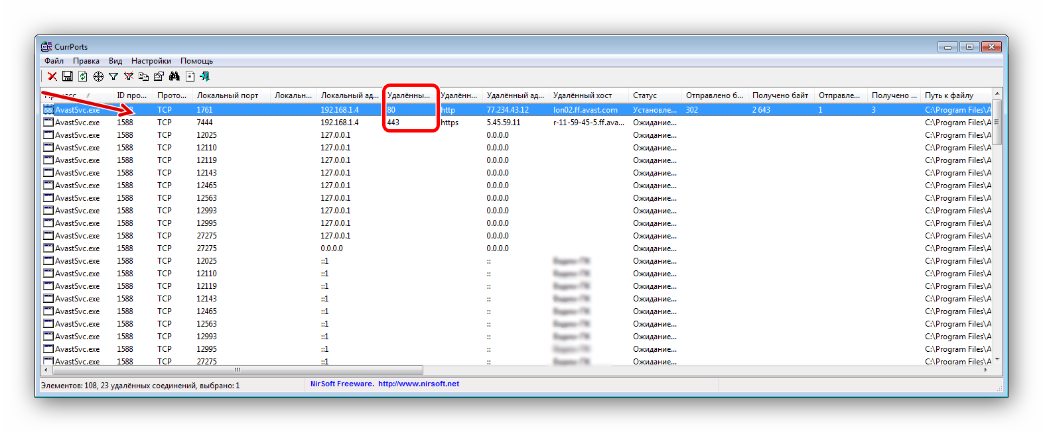
Task: Save selected items using the floppy disk icon
Action: 68,76
